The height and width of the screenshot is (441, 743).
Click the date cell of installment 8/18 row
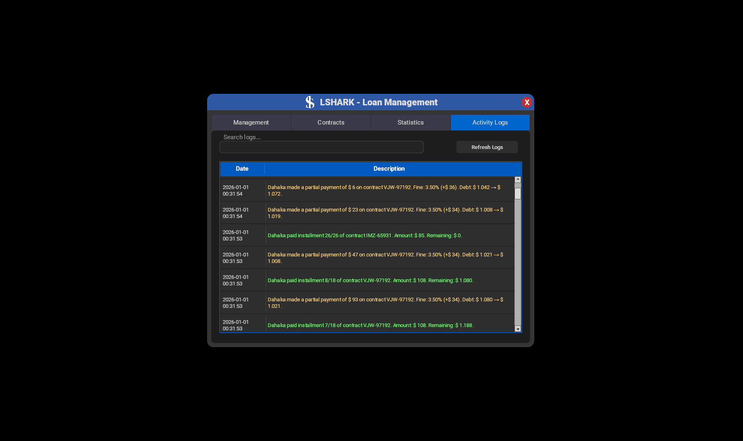[x=243, y=280]
